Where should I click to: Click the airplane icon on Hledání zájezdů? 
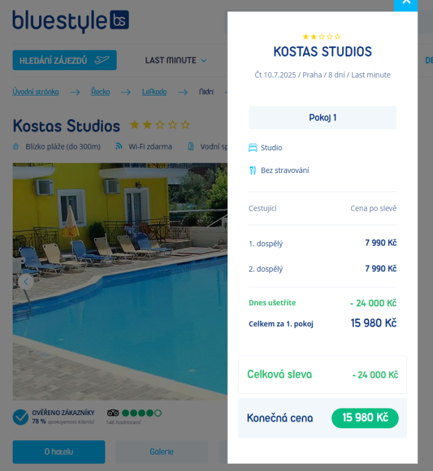click(x=102, y=60)
